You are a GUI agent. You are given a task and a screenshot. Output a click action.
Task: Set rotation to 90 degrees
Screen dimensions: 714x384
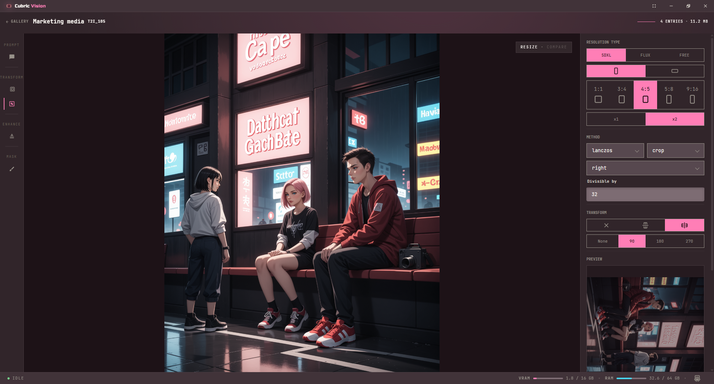point(632,241)
